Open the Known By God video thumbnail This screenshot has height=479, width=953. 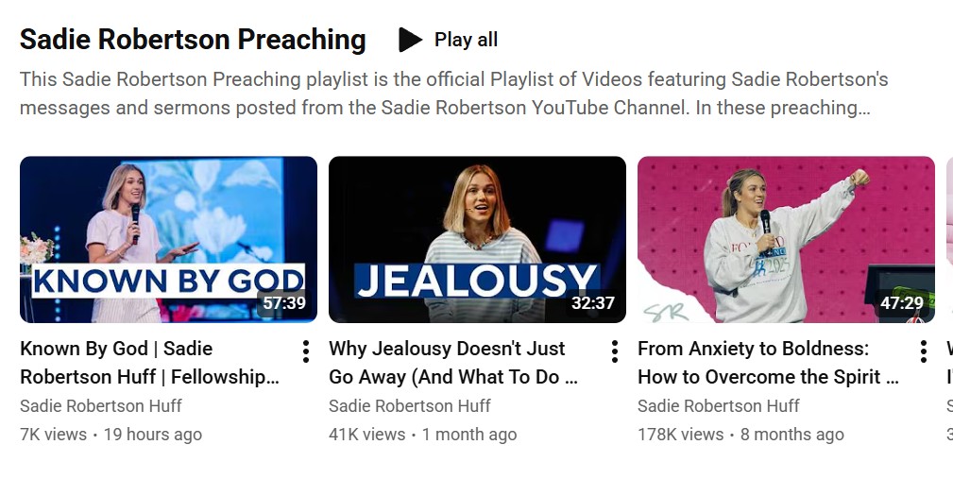click(168, 239)
